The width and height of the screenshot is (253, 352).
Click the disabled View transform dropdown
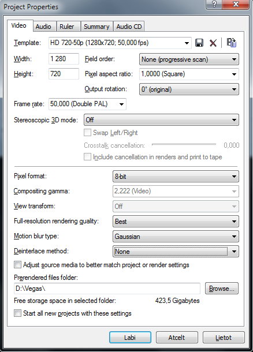176,207
